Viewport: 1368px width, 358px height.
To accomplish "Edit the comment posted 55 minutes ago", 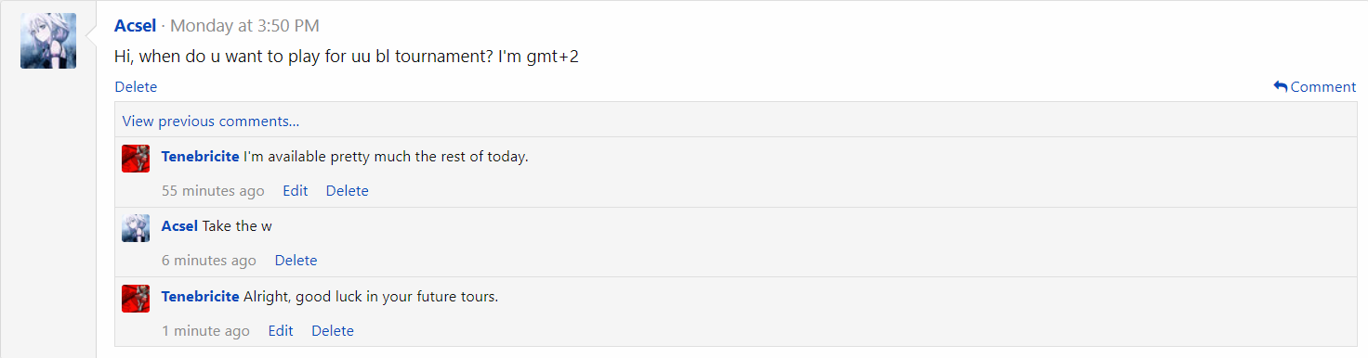I will tap(296, 191).
